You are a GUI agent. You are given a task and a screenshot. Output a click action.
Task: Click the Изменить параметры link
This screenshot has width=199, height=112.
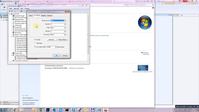[x=146, y=53]
